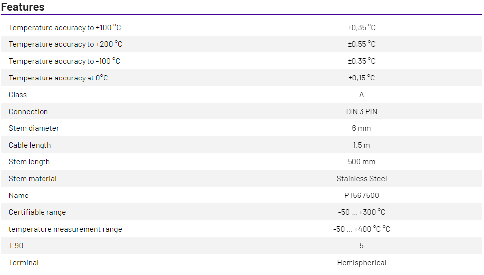Click the temperature measurement range label

65,229
